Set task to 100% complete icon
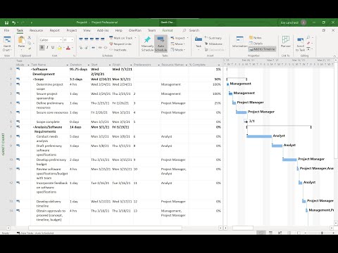338x253 pixels. (103, 39)
